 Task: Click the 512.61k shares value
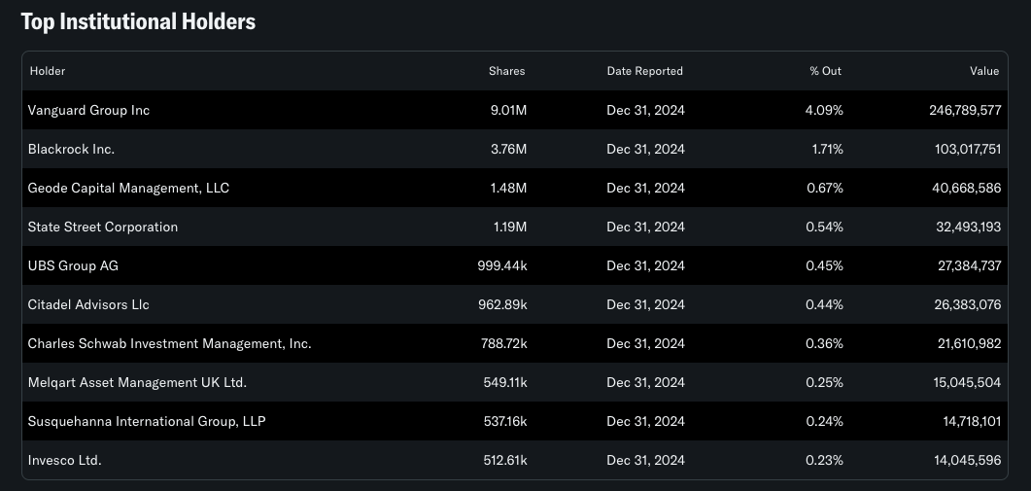coord(505,460)
